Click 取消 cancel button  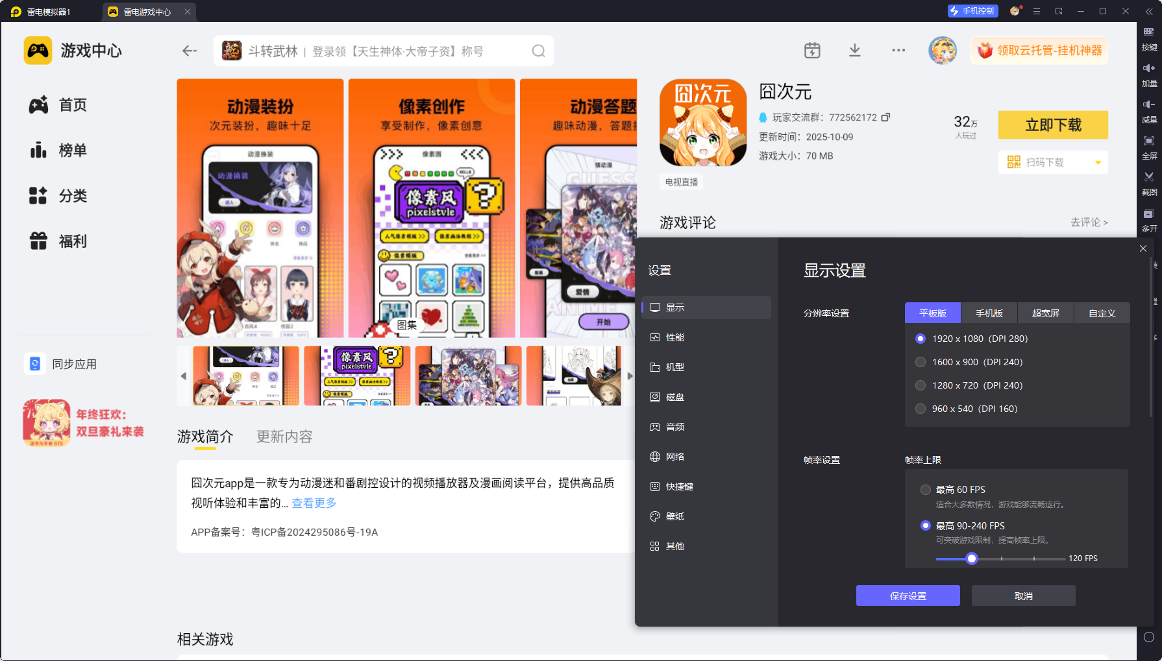(1023, 595)
